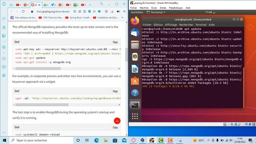
Task: Open 'VPN Client-to-Site' bookmark
Action: point(51,18)
